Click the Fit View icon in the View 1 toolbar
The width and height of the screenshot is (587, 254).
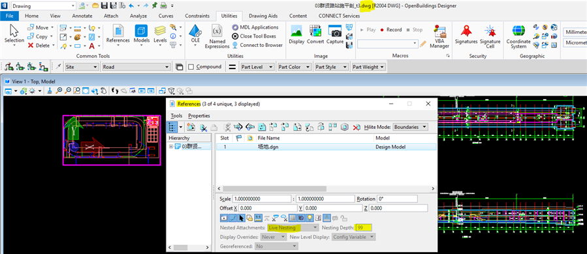86,91
